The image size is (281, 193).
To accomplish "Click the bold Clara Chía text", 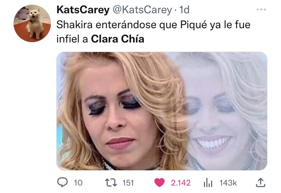I will tap(117, 39).
